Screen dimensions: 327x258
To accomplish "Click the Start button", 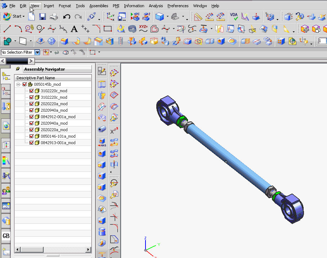I will pos(14,16).
